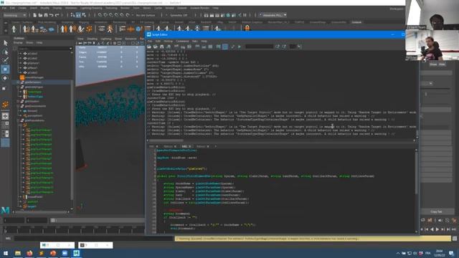Click Copy Tab button in right panel
459x258 pixels.
point(437,212)
